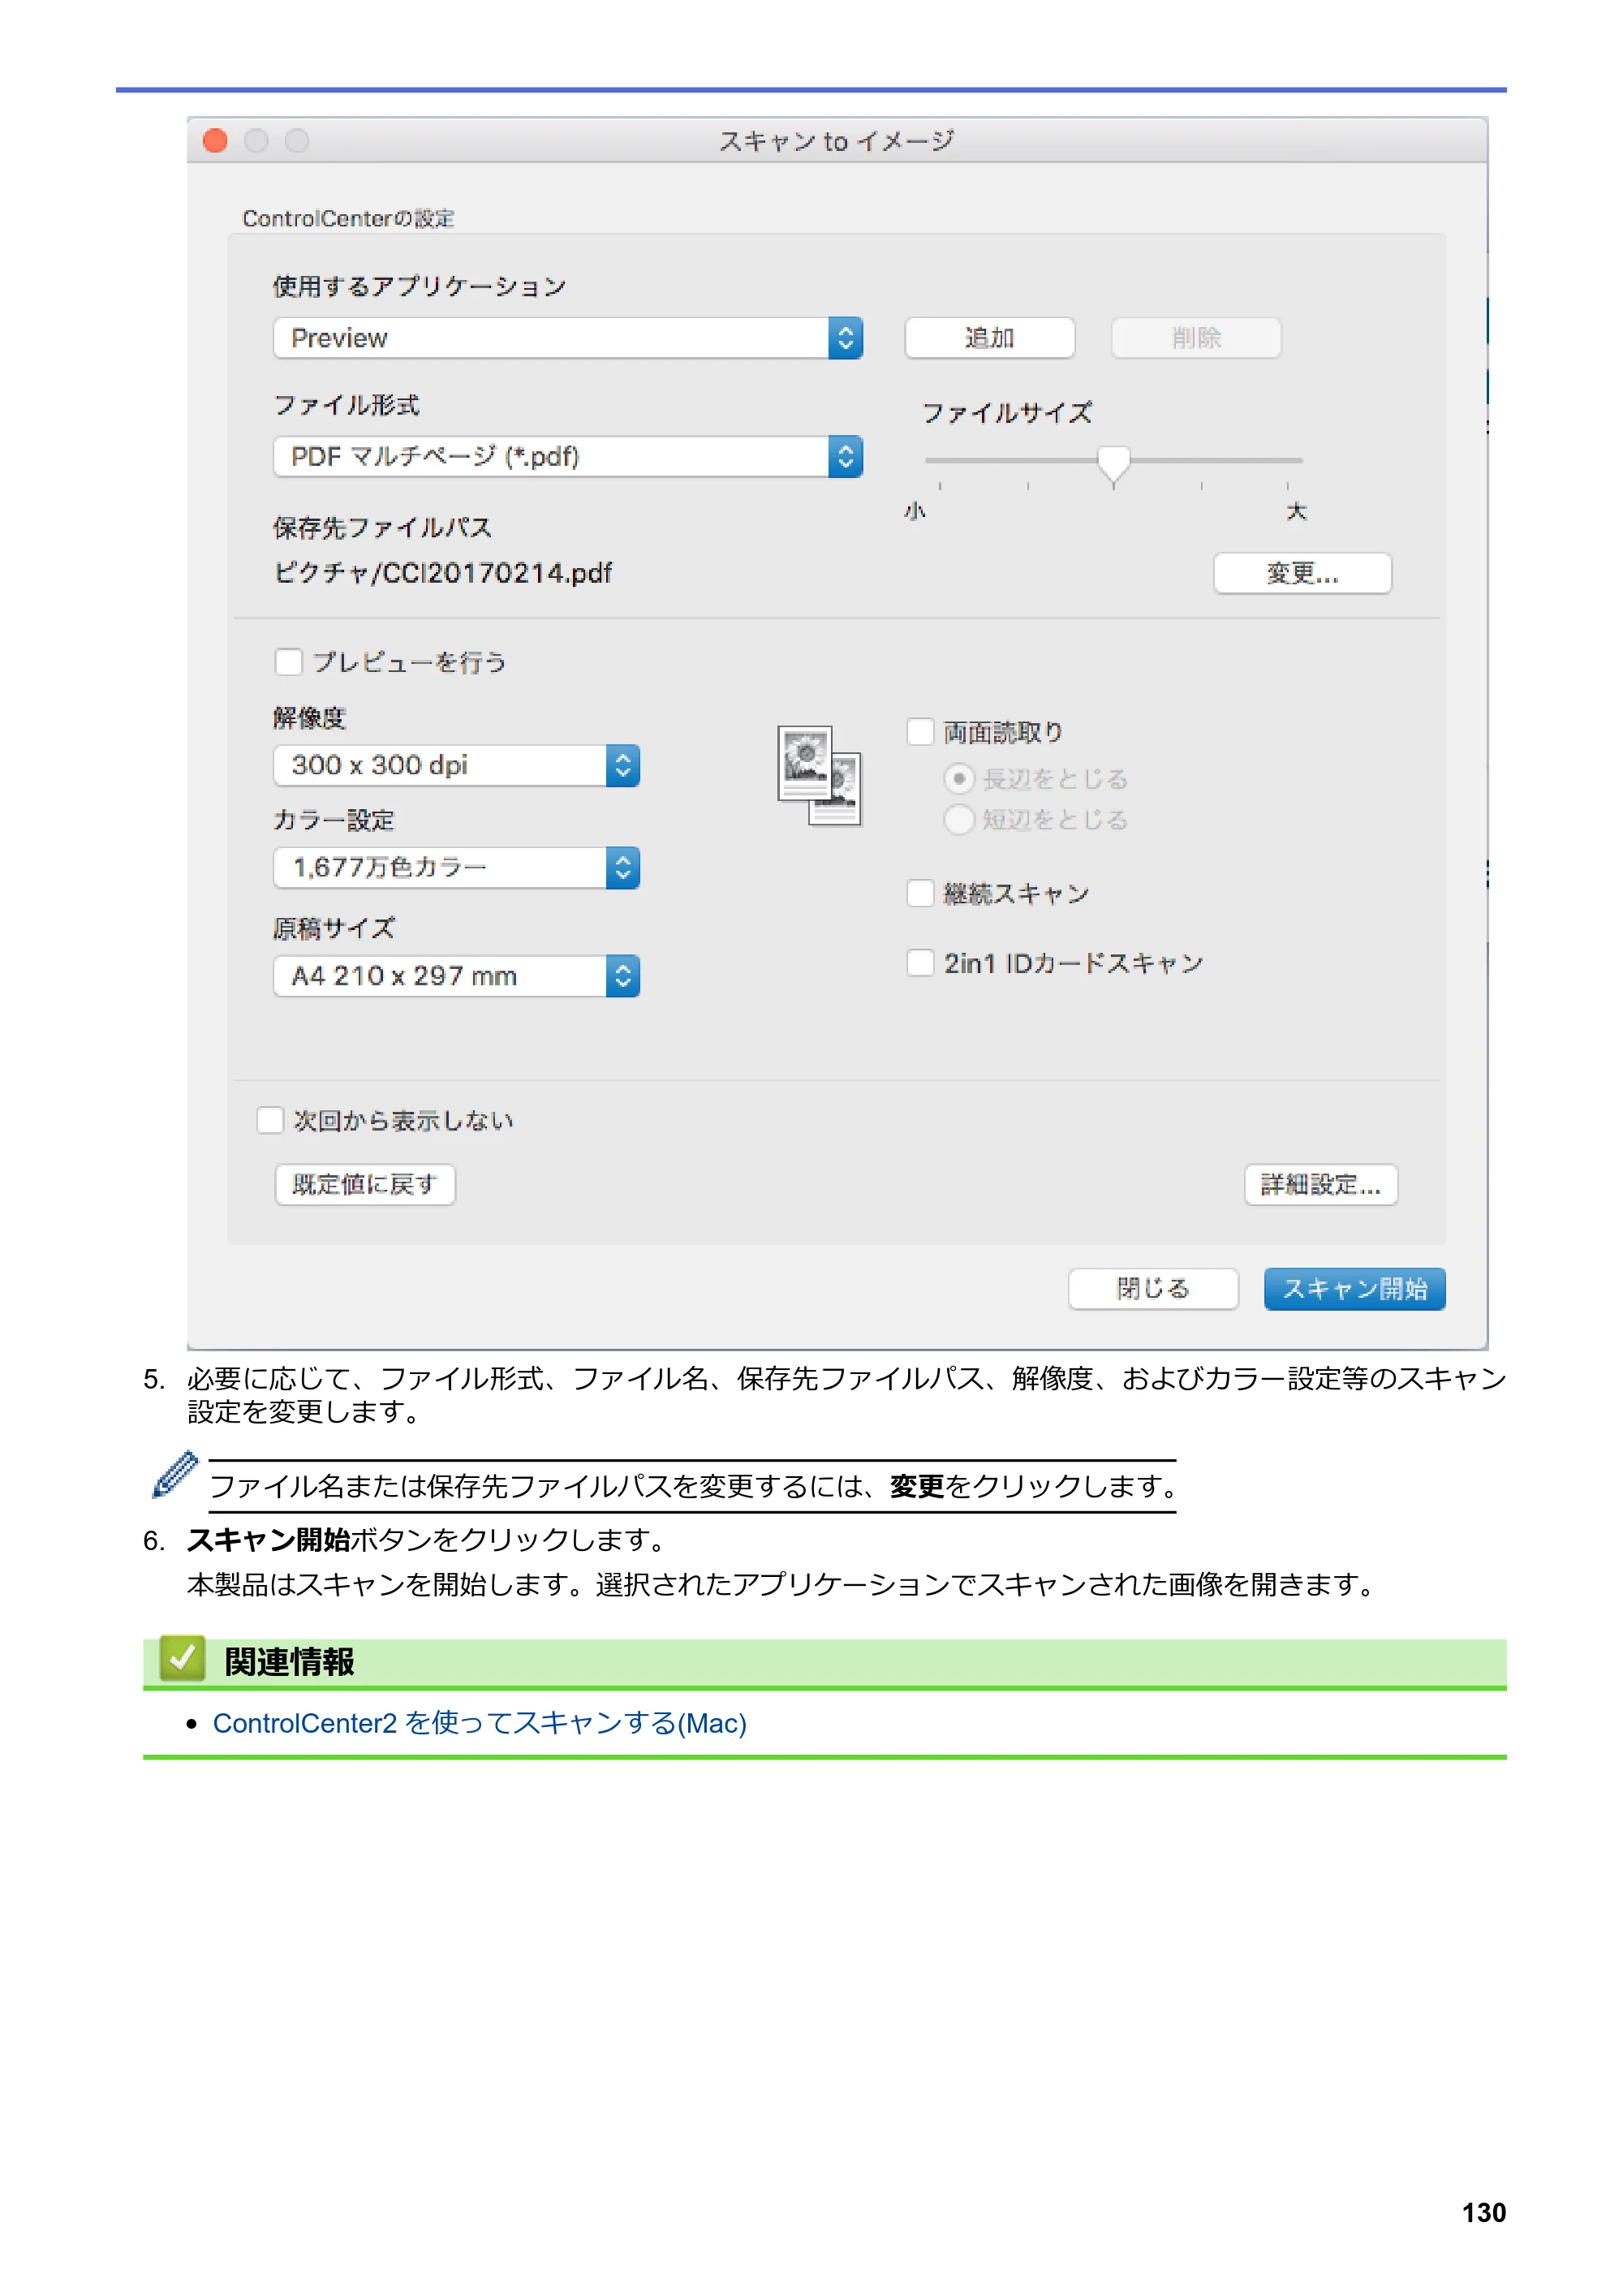
Task: Open the 解像度 300 x 300 dpi dropdown
Action: pos(456,765)
